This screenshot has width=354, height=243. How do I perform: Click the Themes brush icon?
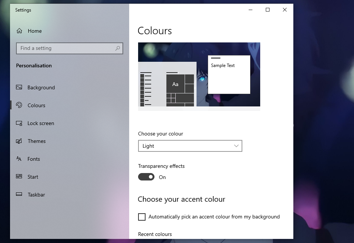pyautogui.click(x=19, y=141)
